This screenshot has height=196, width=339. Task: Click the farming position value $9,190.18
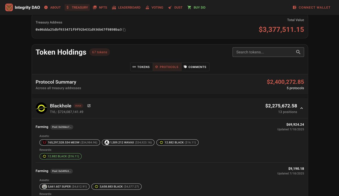click(x=296, y=169)
